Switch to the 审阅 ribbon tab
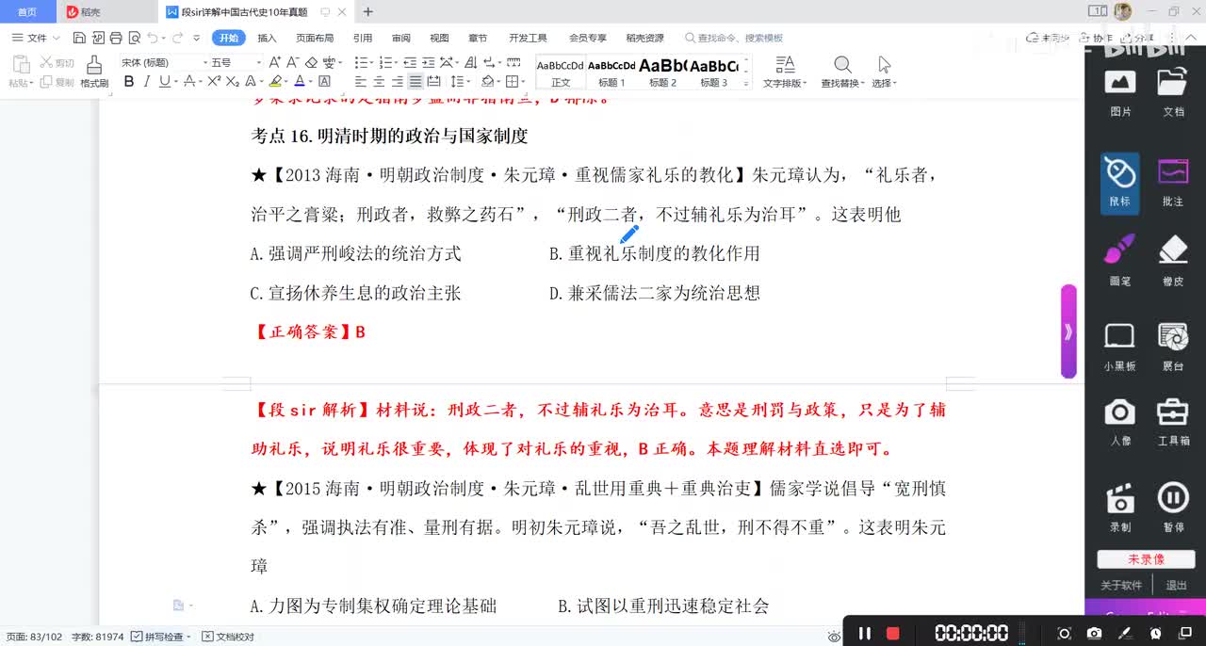 coord(401,39)
